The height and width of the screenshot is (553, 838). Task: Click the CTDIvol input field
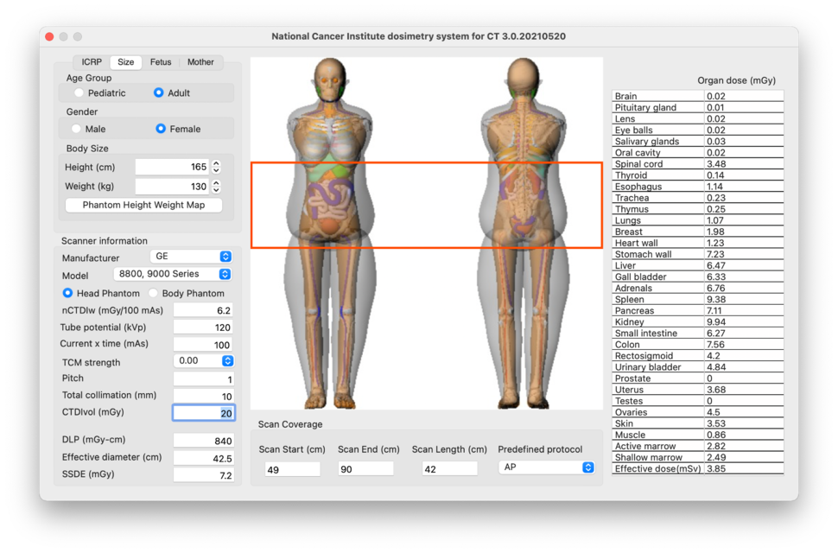[203, 413]
